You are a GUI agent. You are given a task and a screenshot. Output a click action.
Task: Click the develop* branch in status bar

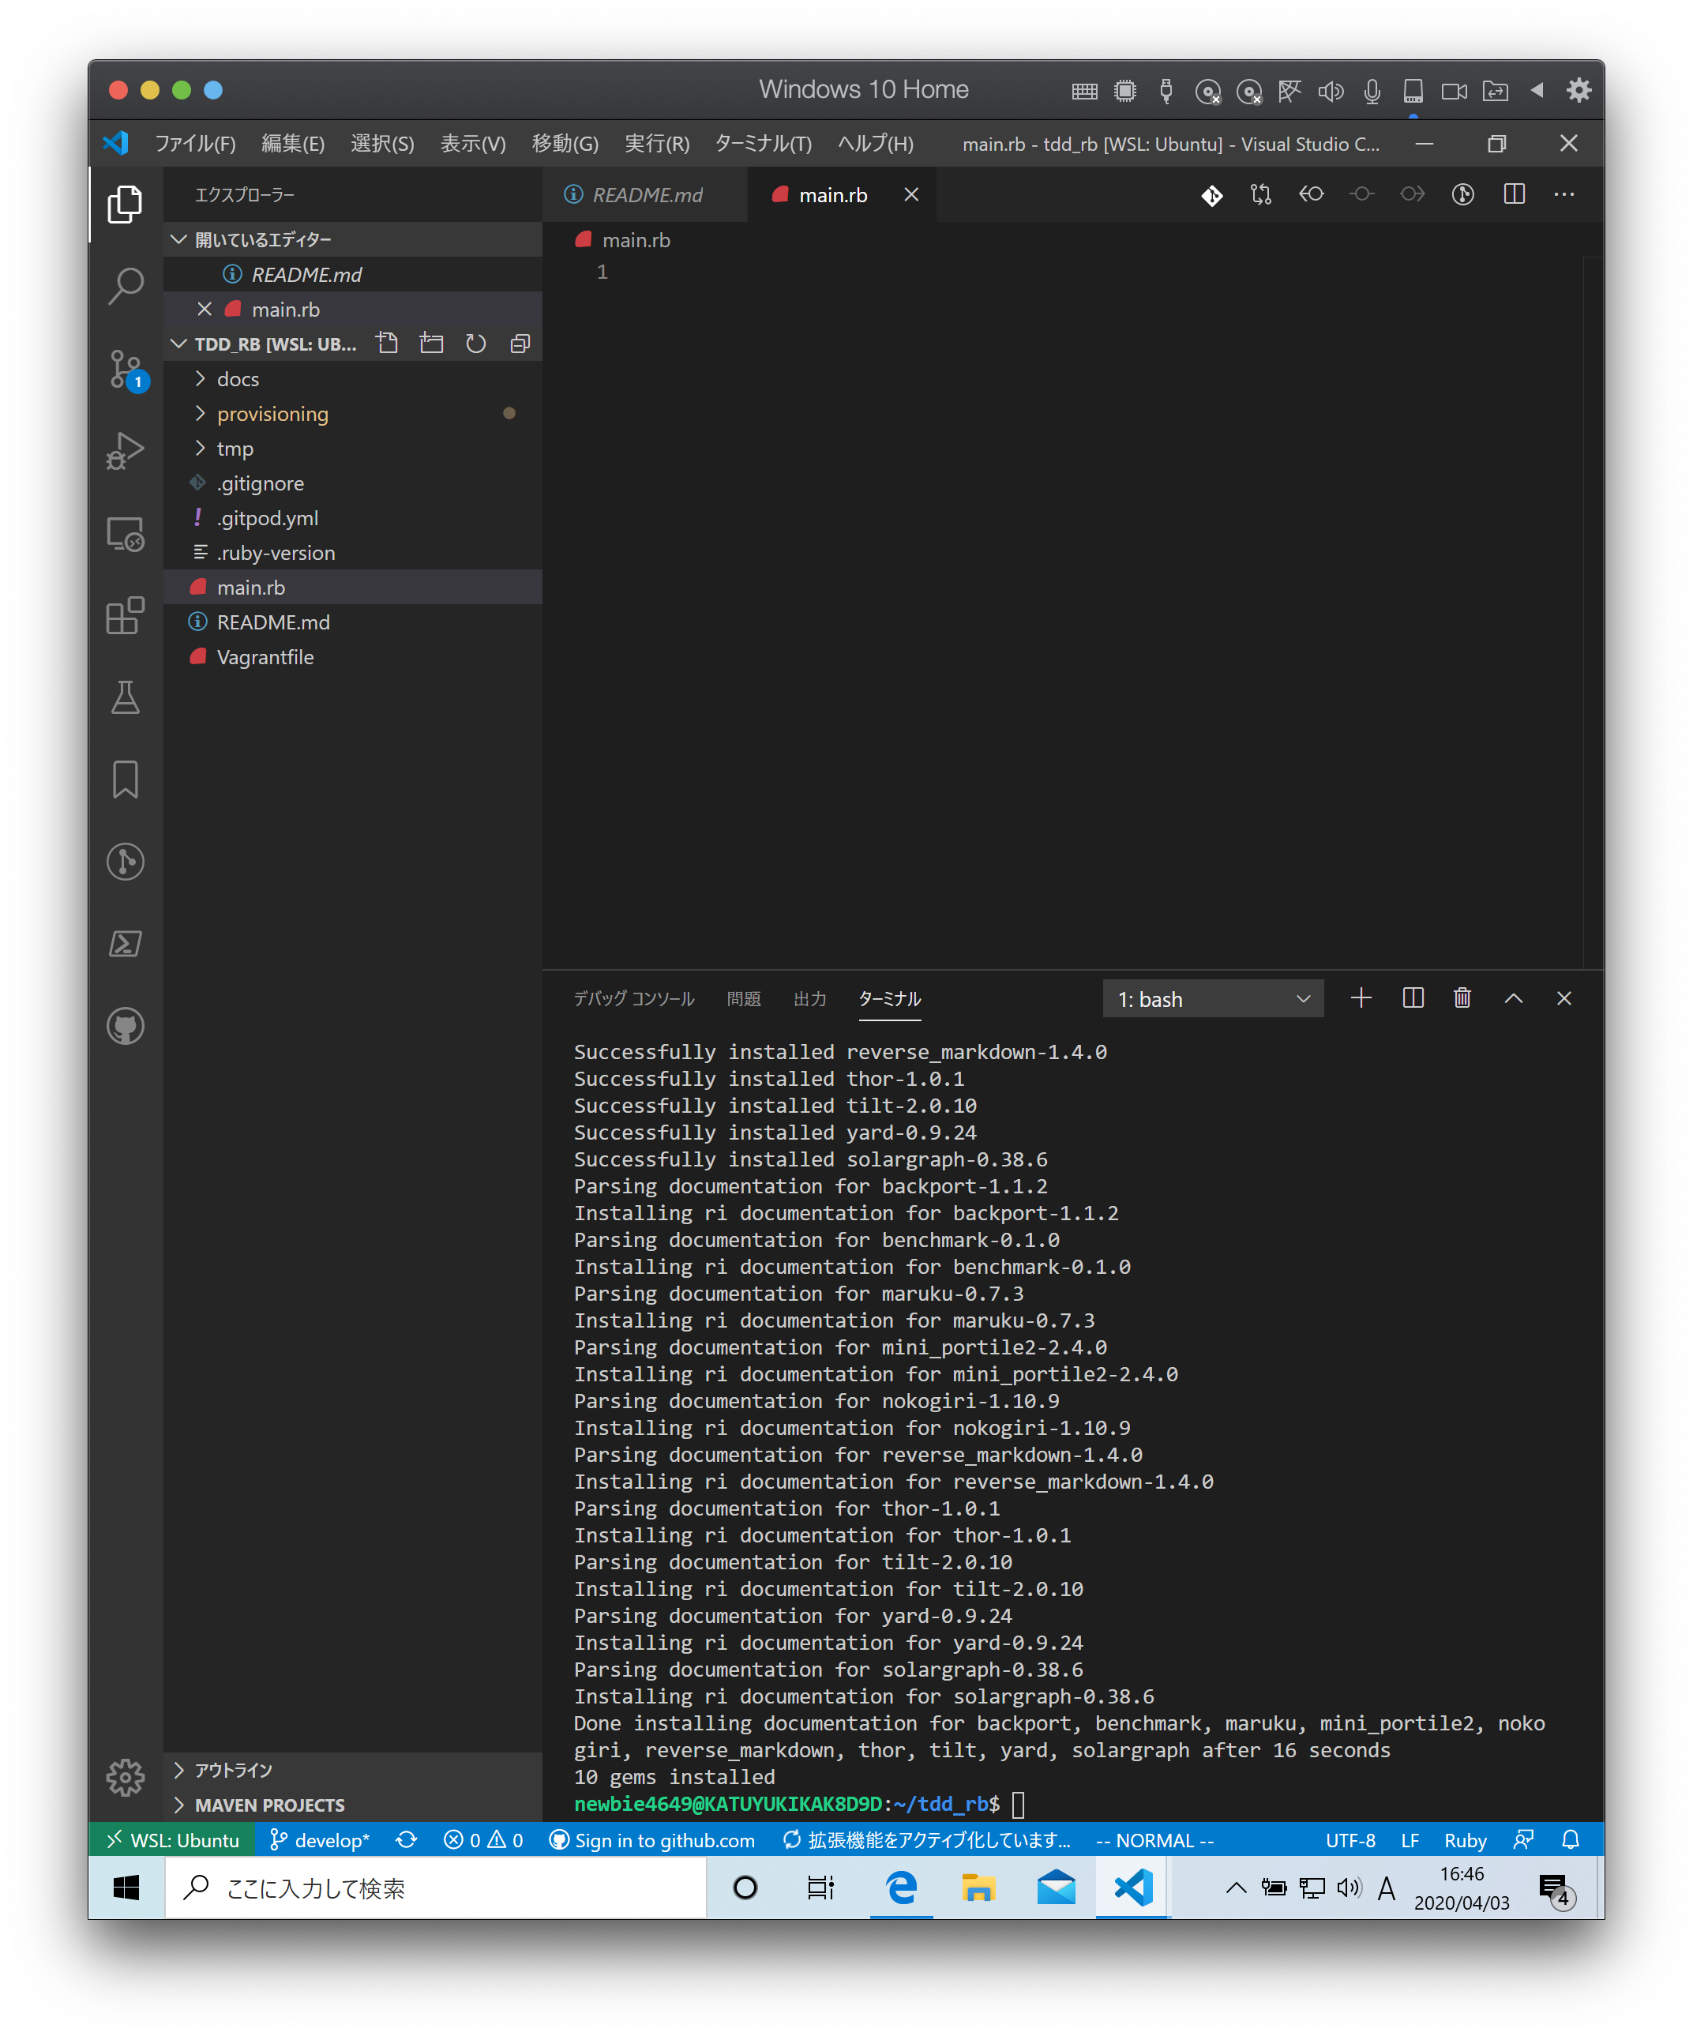tap(320, 1840)
